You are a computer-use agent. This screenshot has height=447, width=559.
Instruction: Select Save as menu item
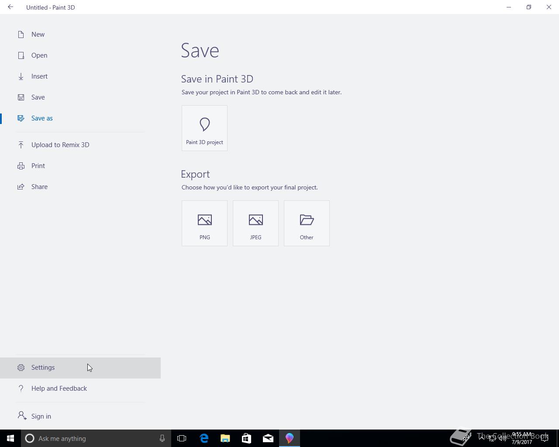80,118
